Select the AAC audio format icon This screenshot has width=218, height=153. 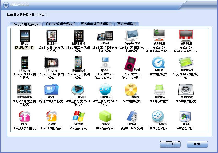pos(186,118)
